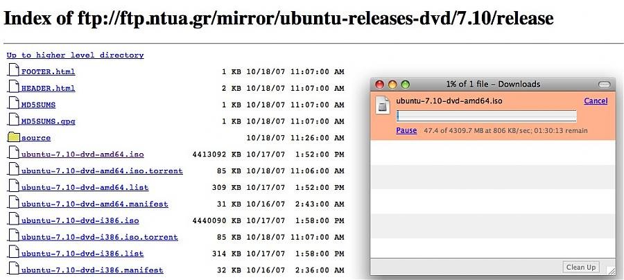Pause the ubuntu ISO download
The height and width of the screenshot is (280, 624).
click(x=406, y=130)
